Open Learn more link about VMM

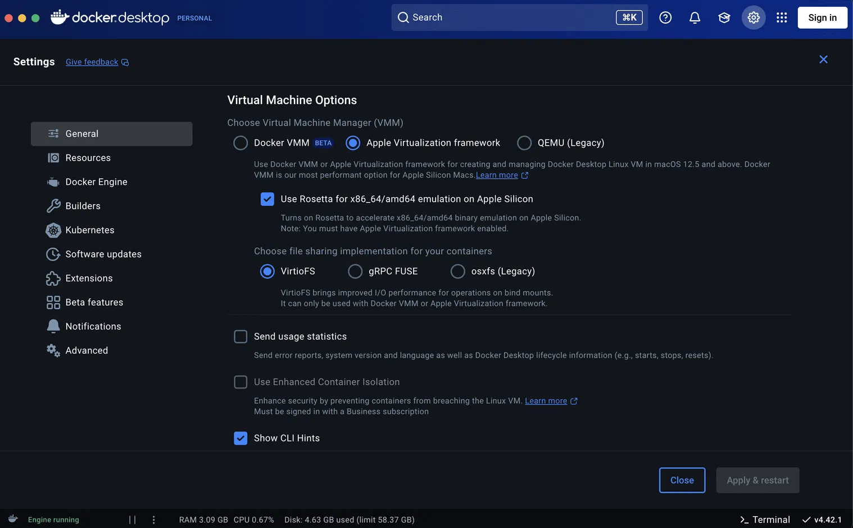[497, 175]
